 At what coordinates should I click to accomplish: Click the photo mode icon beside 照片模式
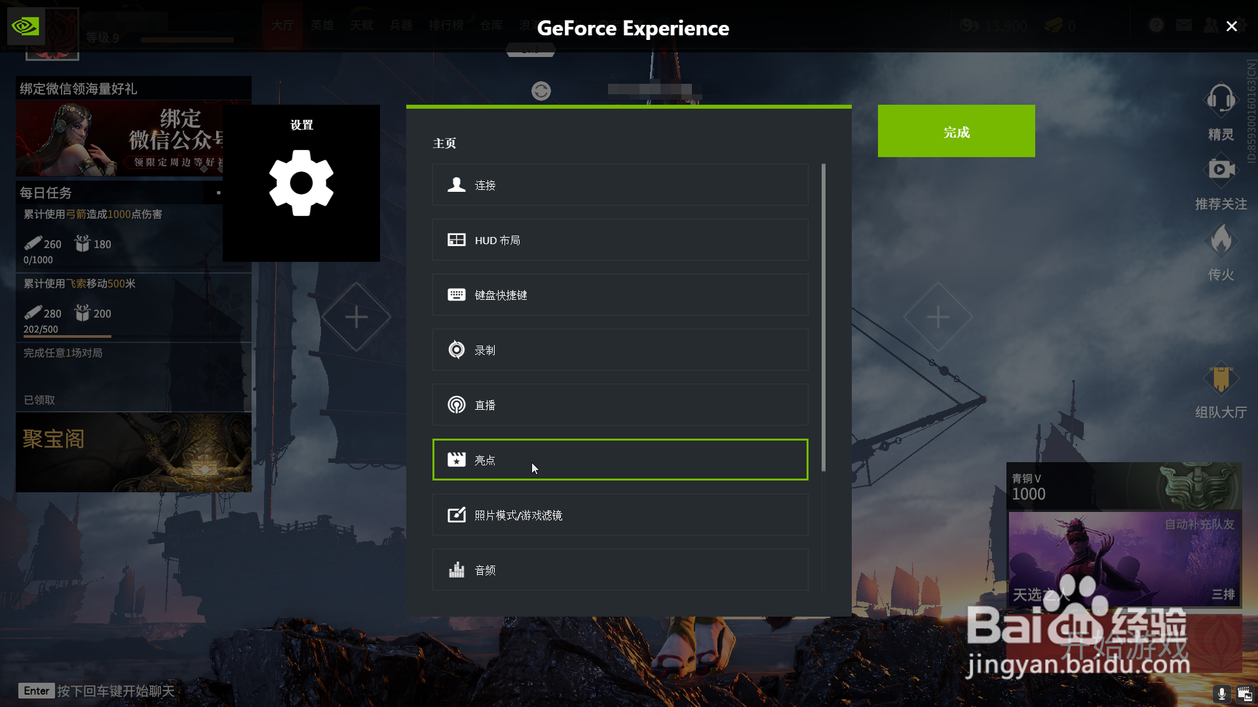pos(457,515)
